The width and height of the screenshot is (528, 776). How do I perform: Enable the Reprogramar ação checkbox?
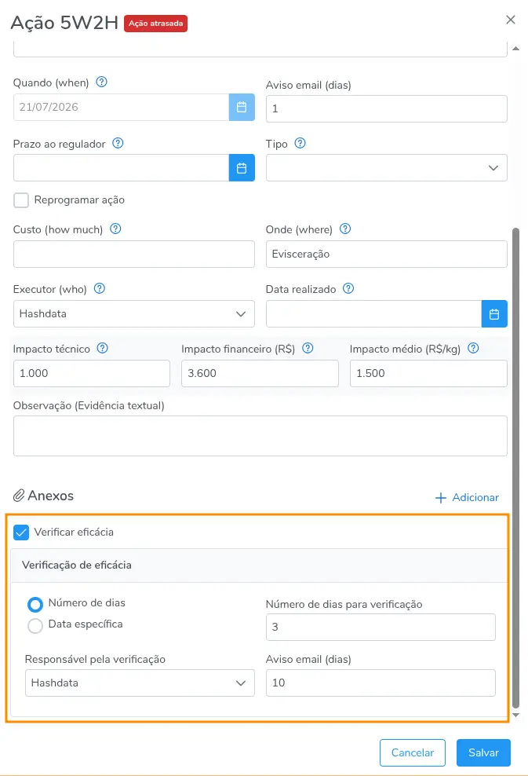click(x=20, y=200)
